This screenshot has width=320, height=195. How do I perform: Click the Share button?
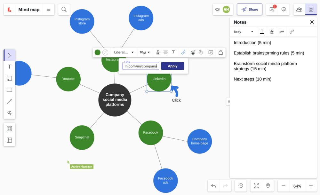pos(250,10)
